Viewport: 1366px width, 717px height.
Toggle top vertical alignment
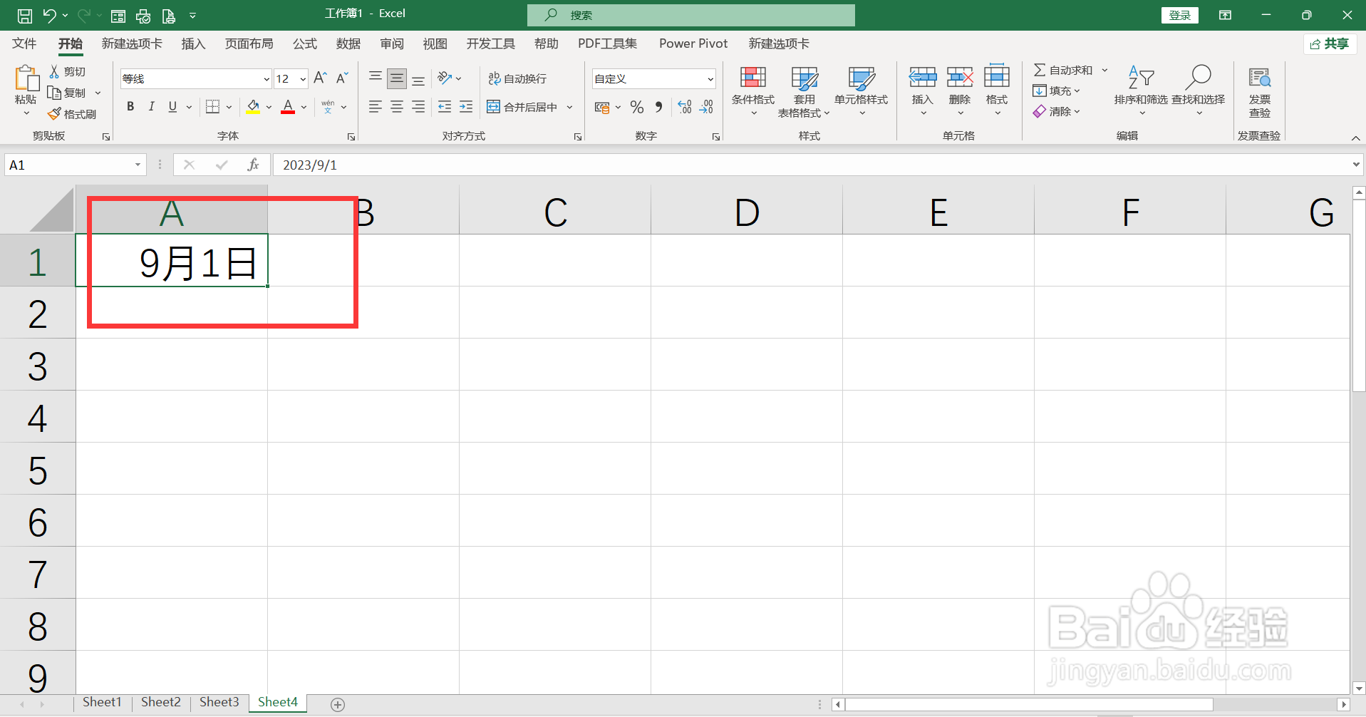click(x=376, y=78)
